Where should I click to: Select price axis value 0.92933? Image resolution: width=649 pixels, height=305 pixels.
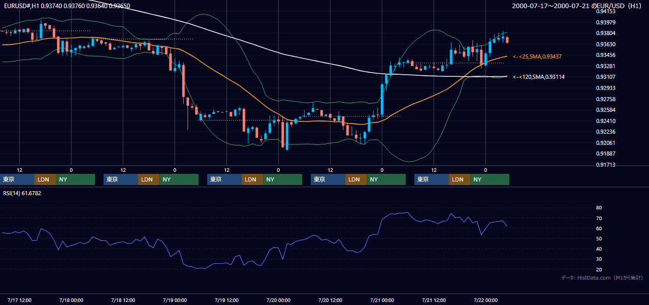click(606, 88)
